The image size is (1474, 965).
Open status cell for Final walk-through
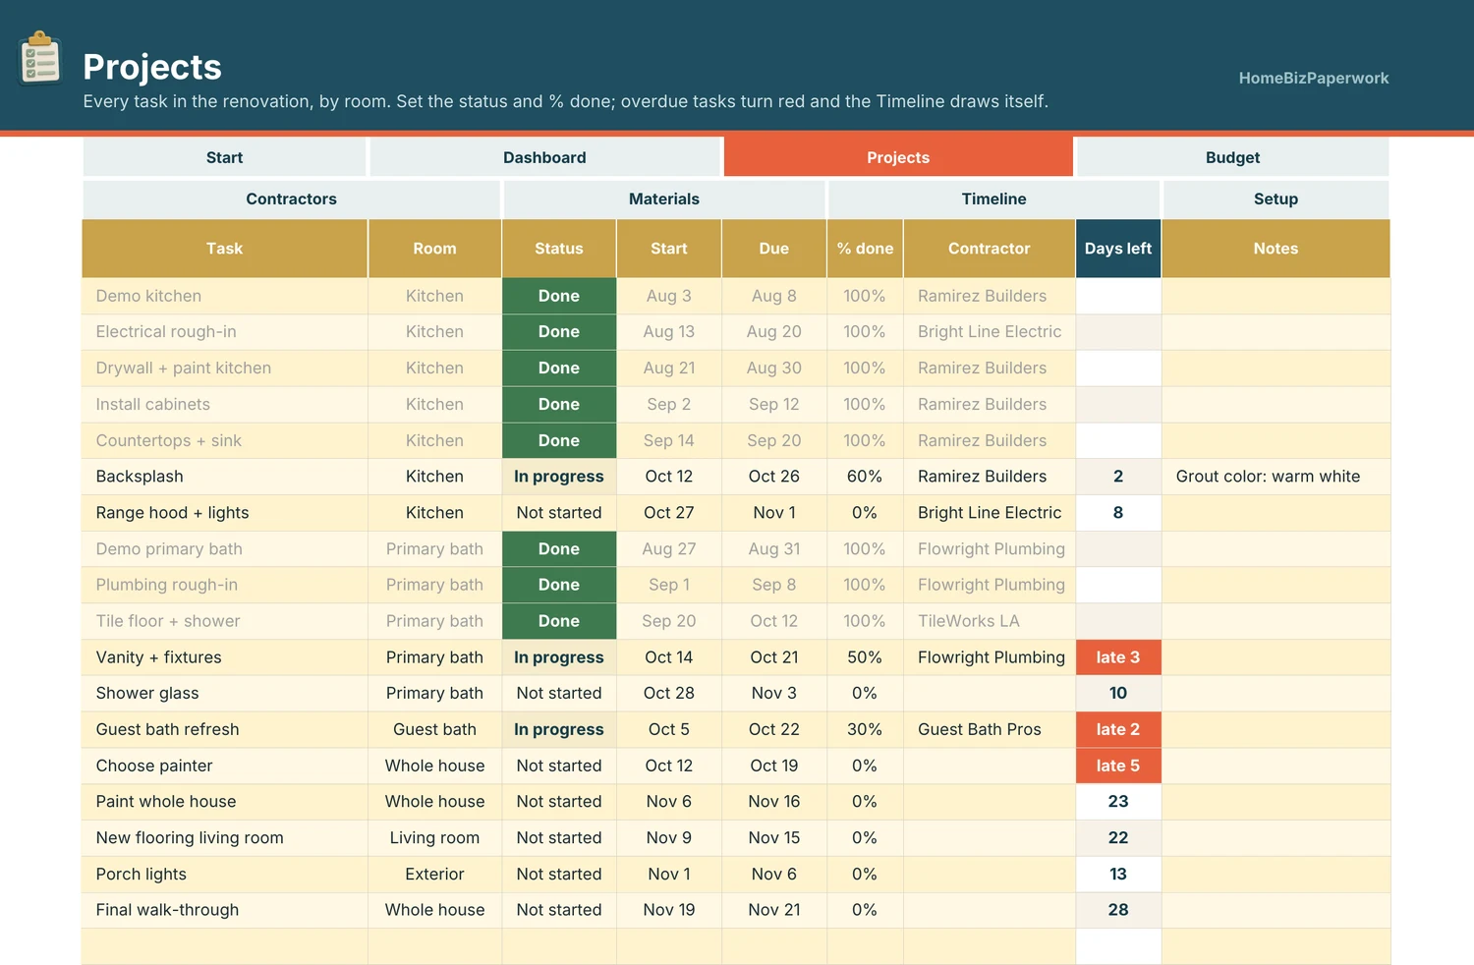click(559, 910)
